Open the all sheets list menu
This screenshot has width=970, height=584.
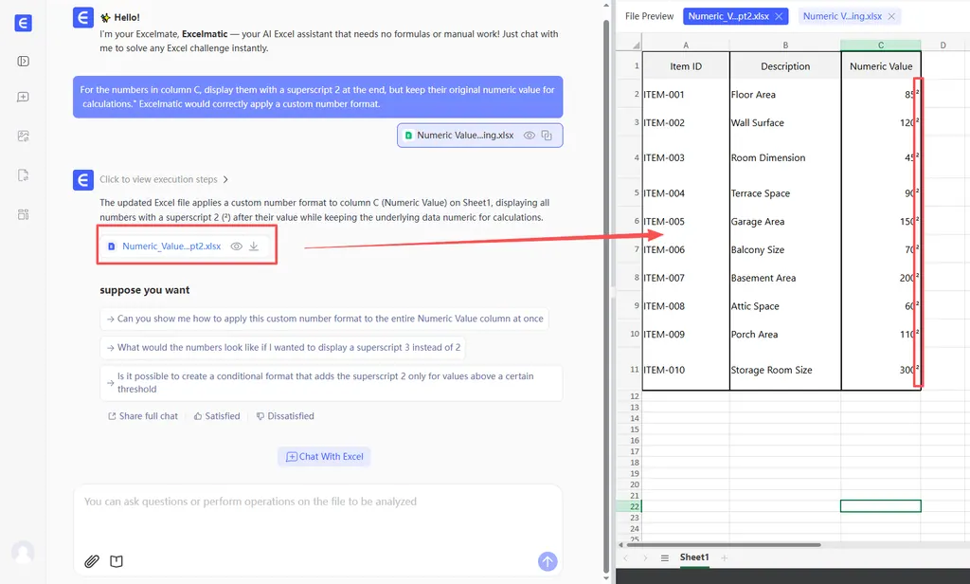665,558
